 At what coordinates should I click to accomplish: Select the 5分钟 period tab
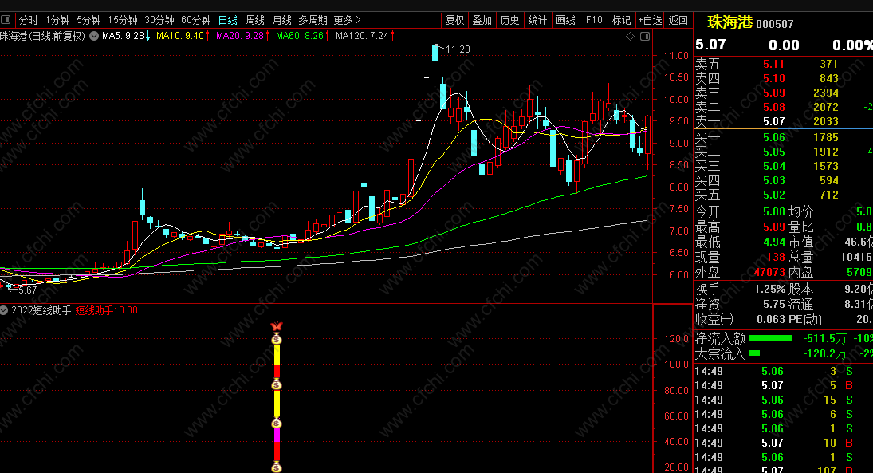[x=88, y=20]
